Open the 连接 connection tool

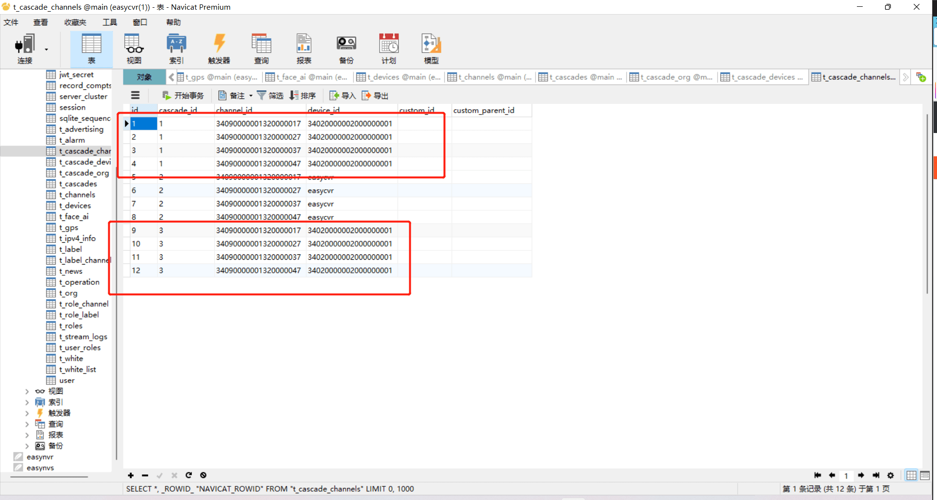coord(25,49)
